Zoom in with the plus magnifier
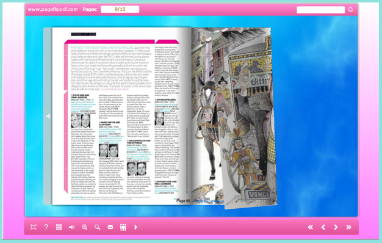Image resolution: width=382 pixels, height=243 pixels. (85, 227)
